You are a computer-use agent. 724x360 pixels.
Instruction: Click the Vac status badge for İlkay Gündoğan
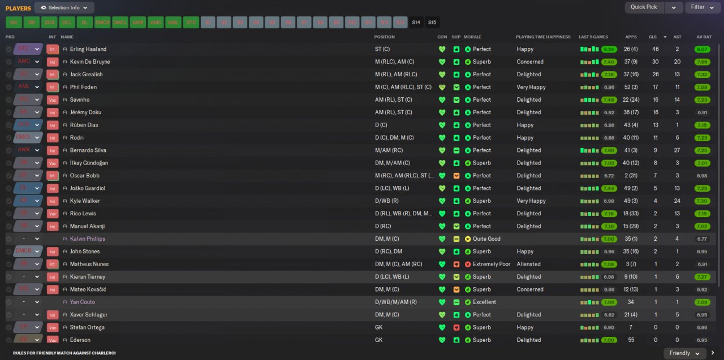(x=53, y=163)
